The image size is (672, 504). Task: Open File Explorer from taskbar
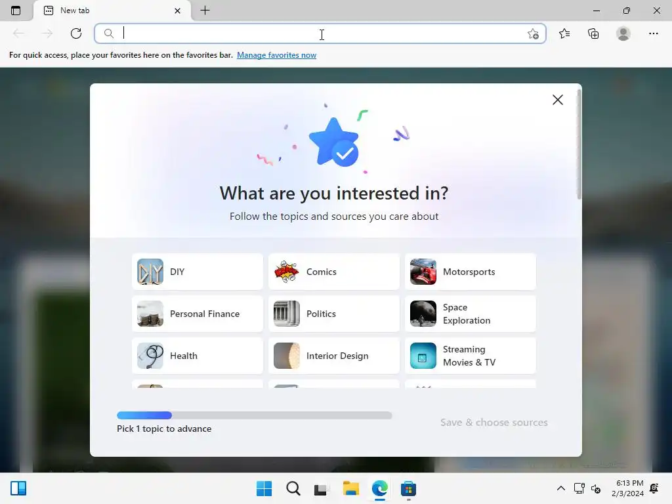(x=351, y=488)
